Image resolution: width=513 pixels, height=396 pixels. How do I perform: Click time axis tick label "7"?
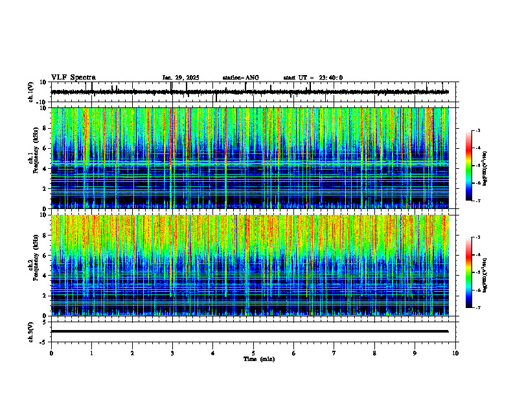coord(334,353)
